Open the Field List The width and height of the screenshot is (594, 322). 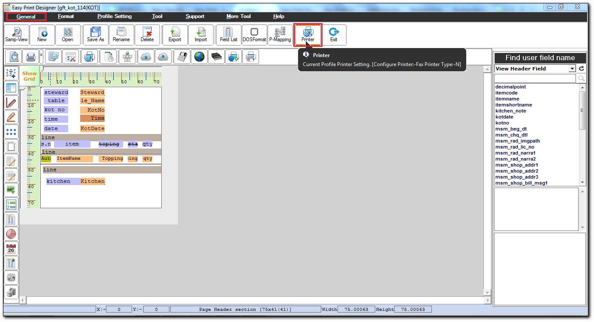(x=229, y=35)
